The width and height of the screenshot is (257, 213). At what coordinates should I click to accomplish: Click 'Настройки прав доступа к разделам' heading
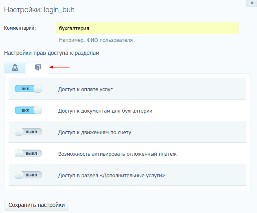point(52,53)
